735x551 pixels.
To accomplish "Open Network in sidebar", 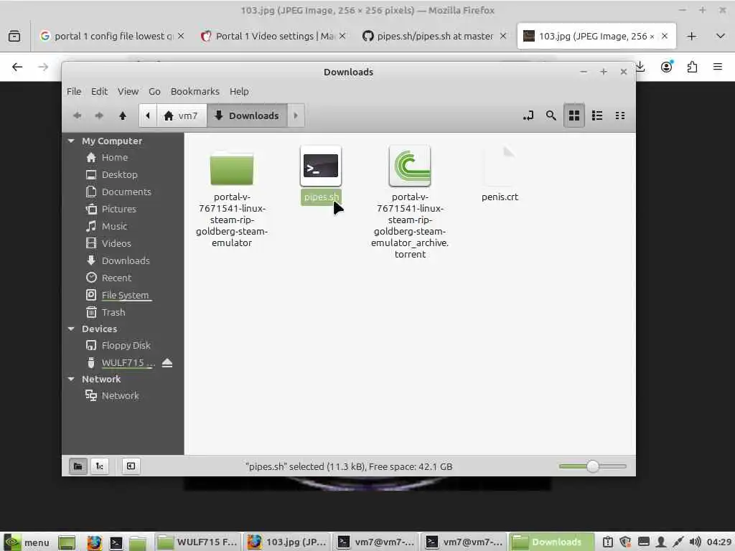I will (x=121, y=395).
